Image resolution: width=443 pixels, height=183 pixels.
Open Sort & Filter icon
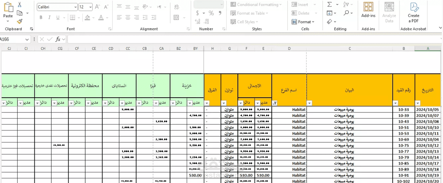point(346,4)
